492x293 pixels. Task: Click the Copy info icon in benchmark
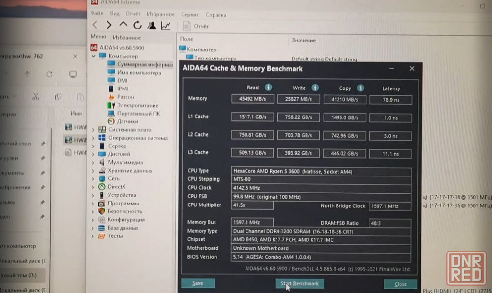[360, 88]
